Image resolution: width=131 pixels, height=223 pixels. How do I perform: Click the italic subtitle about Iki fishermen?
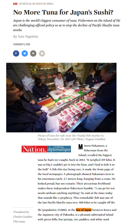pos(67,25)
